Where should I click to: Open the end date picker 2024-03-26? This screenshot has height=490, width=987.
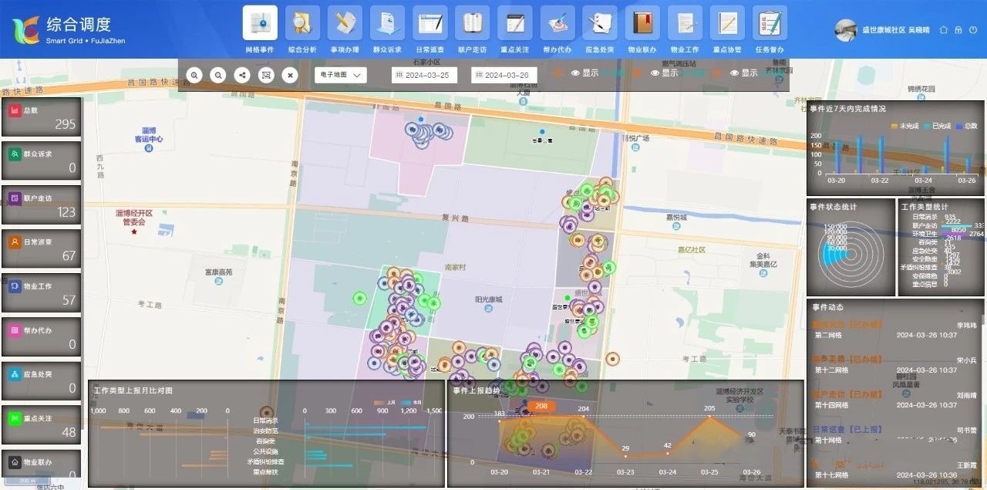tap(504, 75)
